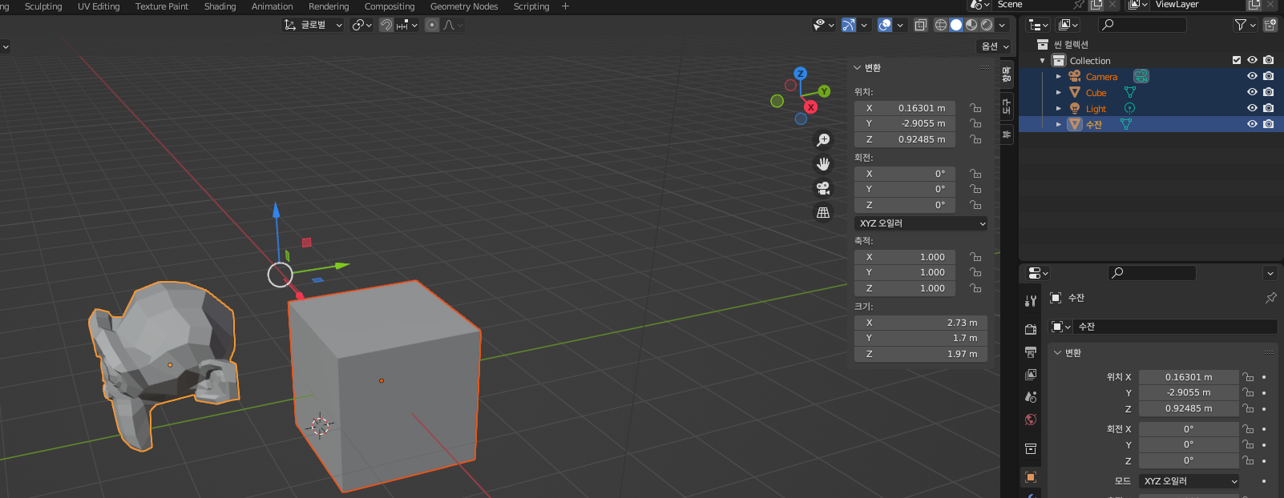The width and height of the screenshot is (1284, 498).
Task: Select material preview shading
Action: (971, 25)
